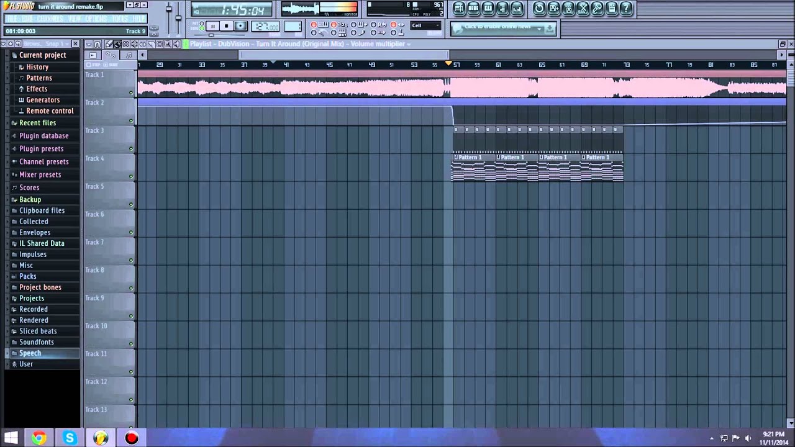This screenshot has height=447, width=795.
Task: Select the Mute tool in playlist
Action: click(134, 44)
